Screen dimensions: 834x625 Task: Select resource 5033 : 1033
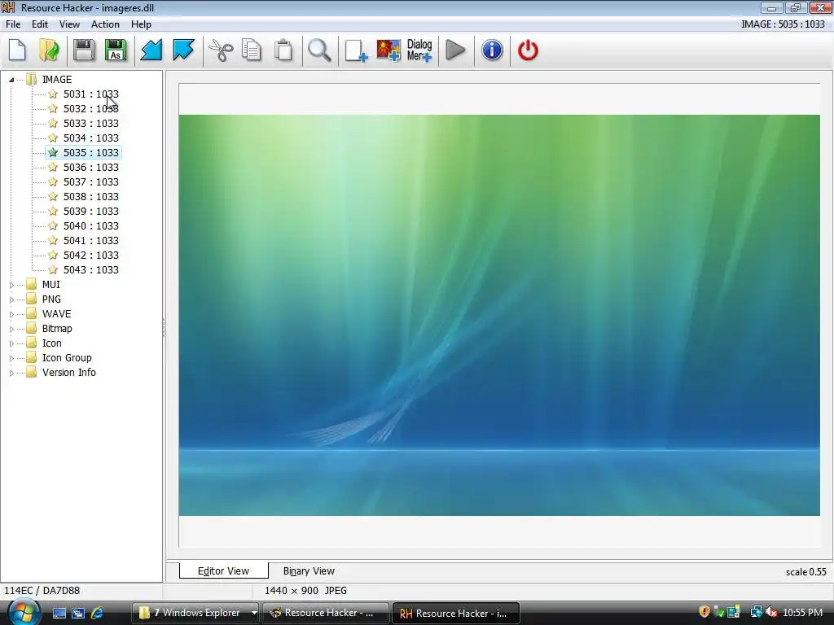91,124
